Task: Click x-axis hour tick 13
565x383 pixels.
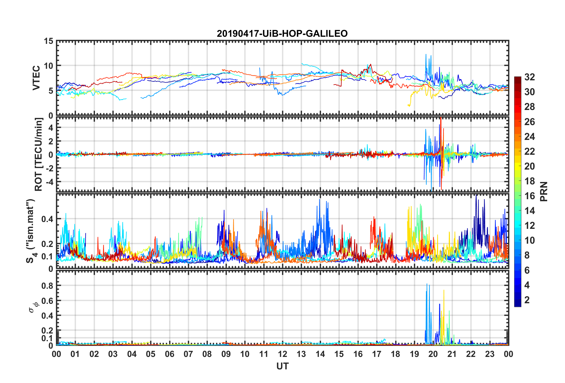Action: [x=301, y=354]
